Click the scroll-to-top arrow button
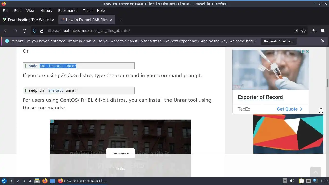Image resolution: width=329 pixels, height=185 pixels. tap(315, 172)
